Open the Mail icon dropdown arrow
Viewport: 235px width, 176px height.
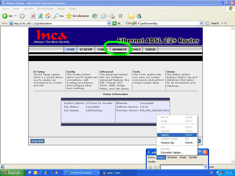point(107,16)
